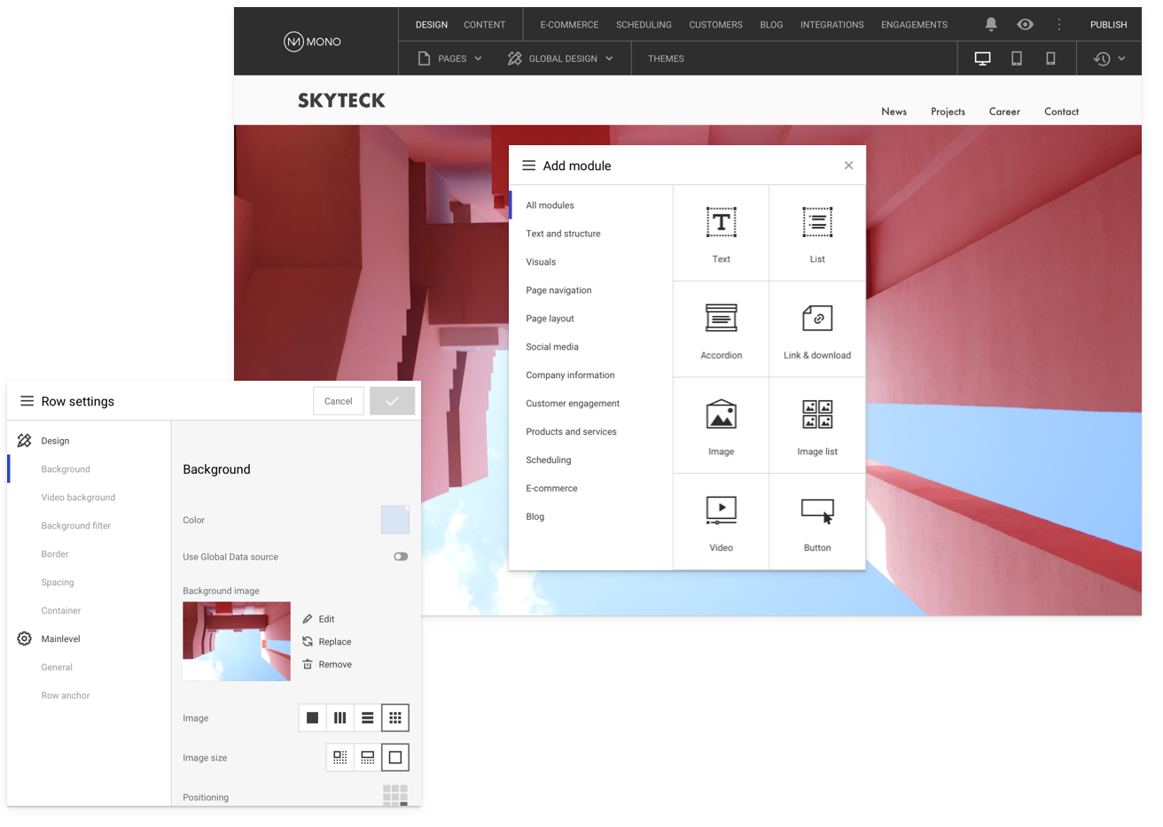Set image size to cover (empty square)
The width and height of the screenshot is (1163, 827).
(x=395, y=758)
